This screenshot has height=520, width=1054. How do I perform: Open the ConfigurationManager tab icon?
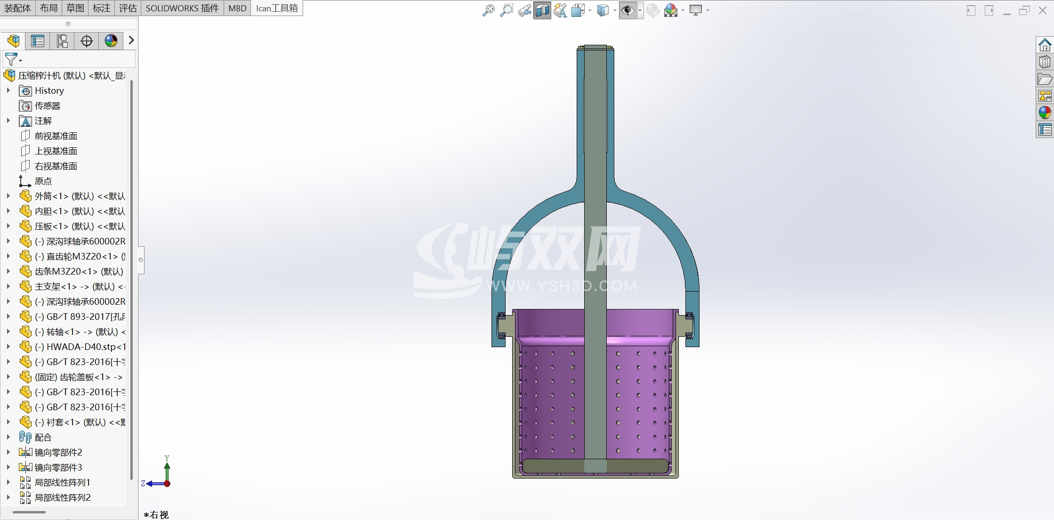coord(62,41)
